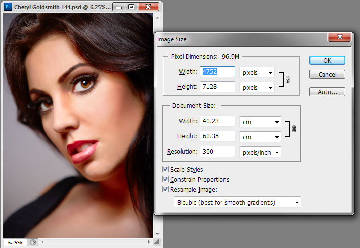Viewport: 360px width, 248px height.
Task: Toggle document size chain link icon
Action: pyautogui.click(x=294, y=129)
